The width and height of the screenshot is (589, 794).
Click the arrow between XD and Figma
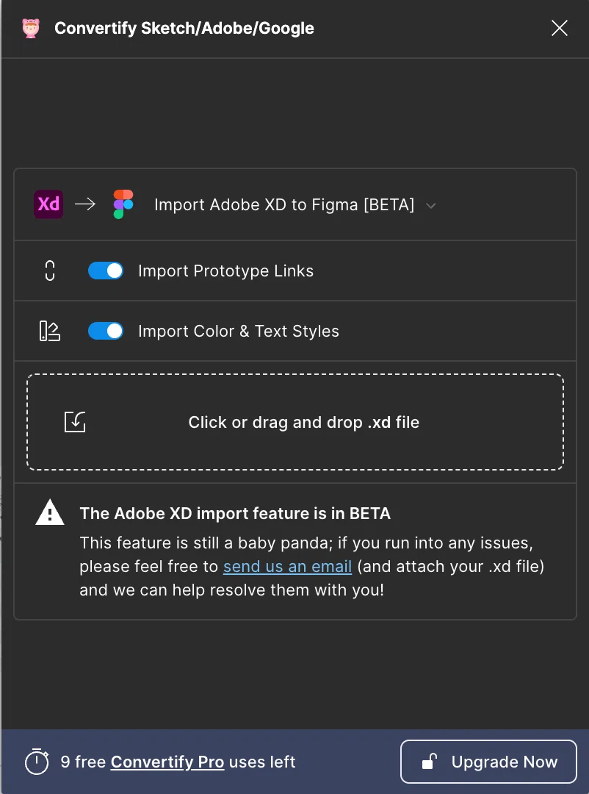coord(85,204)
